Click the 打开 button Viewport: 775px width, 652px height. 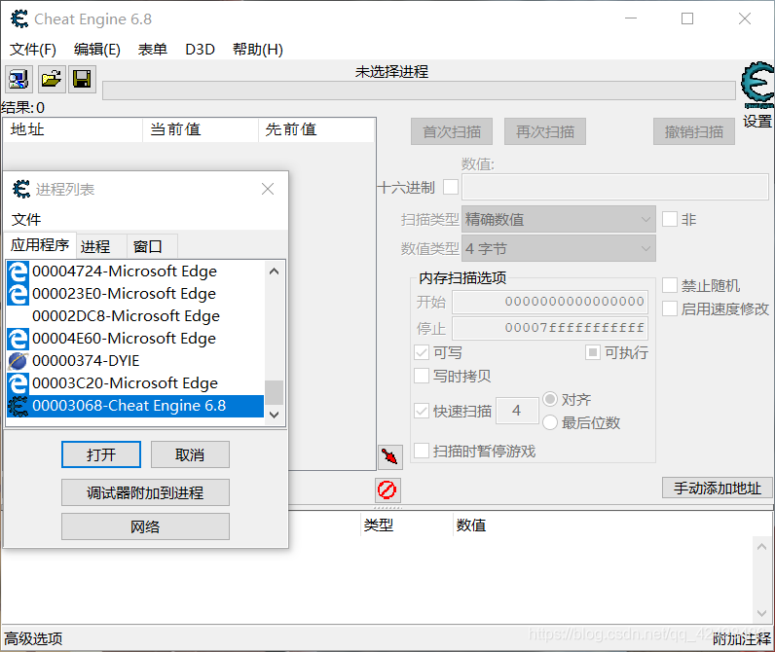[x=101, y=454]
